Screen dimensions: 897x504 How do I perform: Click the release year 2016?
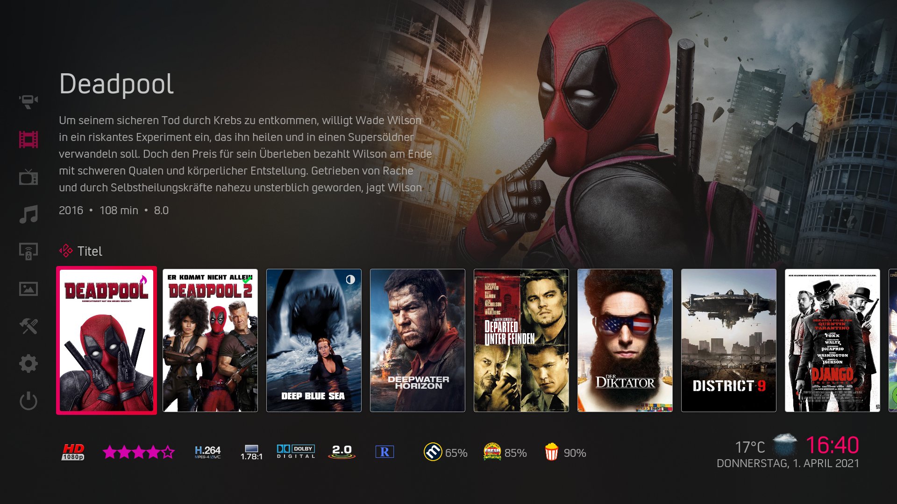pos(71,210)
